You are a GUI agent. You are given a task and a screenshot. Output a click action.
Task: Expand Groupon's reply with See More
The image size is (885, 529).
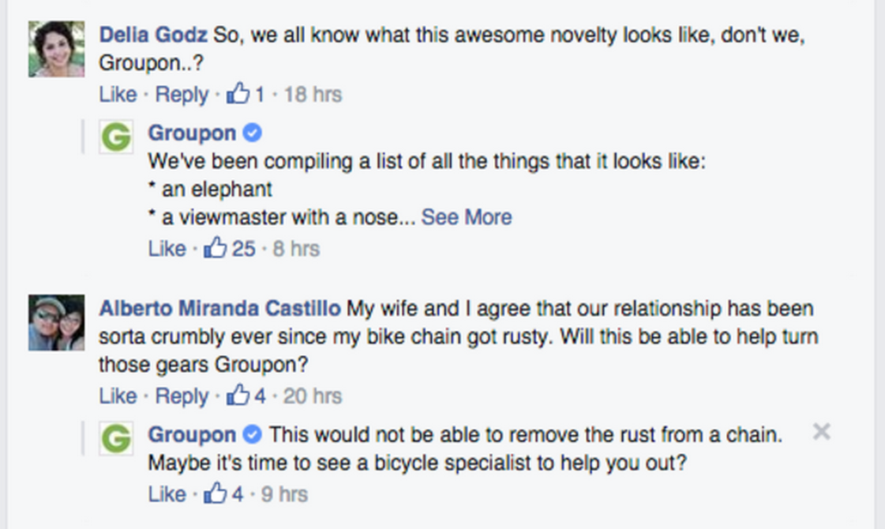[x=466, y=217]
